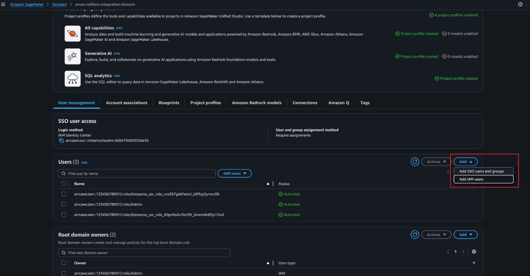
Task: Open Root domain owners Add dropdown
Action: (x=466, y=235)
